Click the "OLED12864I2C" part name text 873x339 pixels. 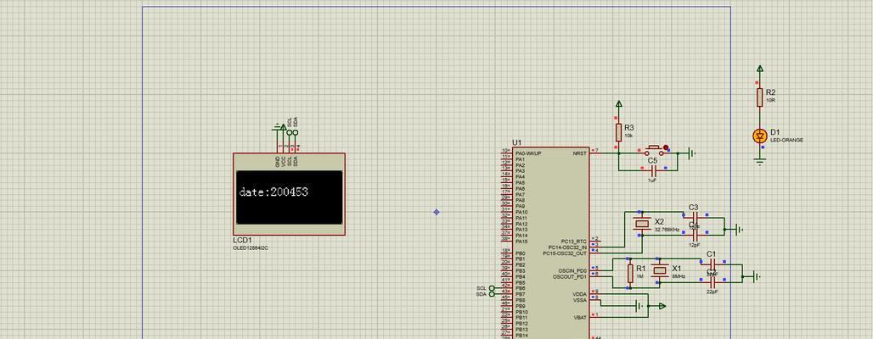click(251, 247)
